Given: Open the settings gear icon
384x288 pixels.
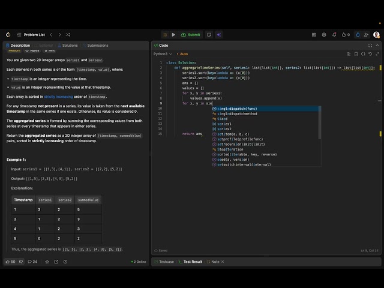Looking at the screenshot, I should (x=324, y=35).
